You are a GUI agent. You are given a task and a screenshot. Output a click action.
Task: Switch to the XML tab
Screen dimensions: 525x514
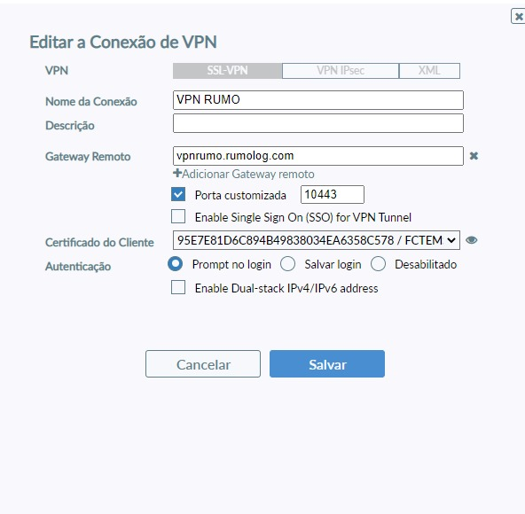click(429, 71)
